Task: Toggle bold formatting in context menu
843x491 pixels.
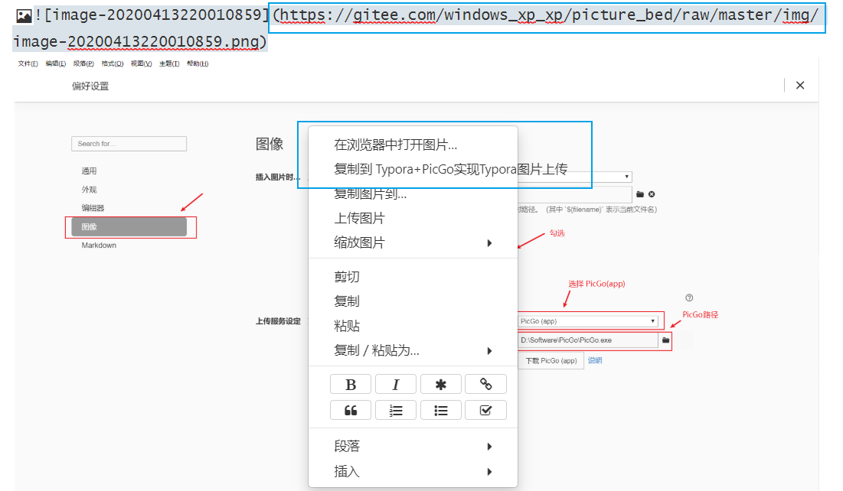Action: 351,385
